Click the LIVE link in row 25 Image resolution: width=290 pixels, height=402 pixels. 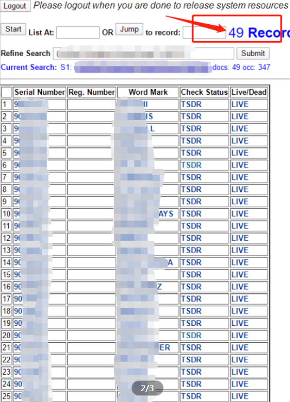(x=240, y=396)
